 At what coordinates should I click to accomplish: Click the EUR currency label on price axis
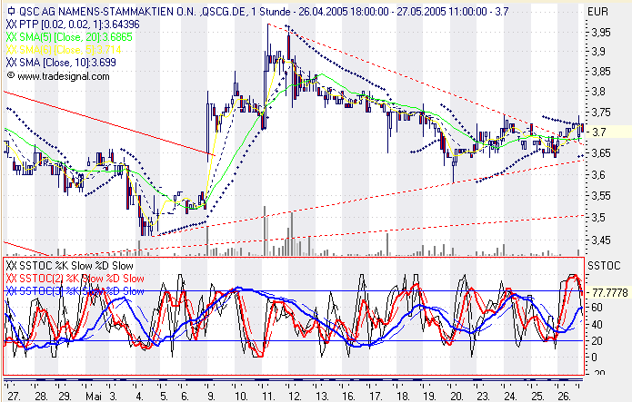(597, 11)
